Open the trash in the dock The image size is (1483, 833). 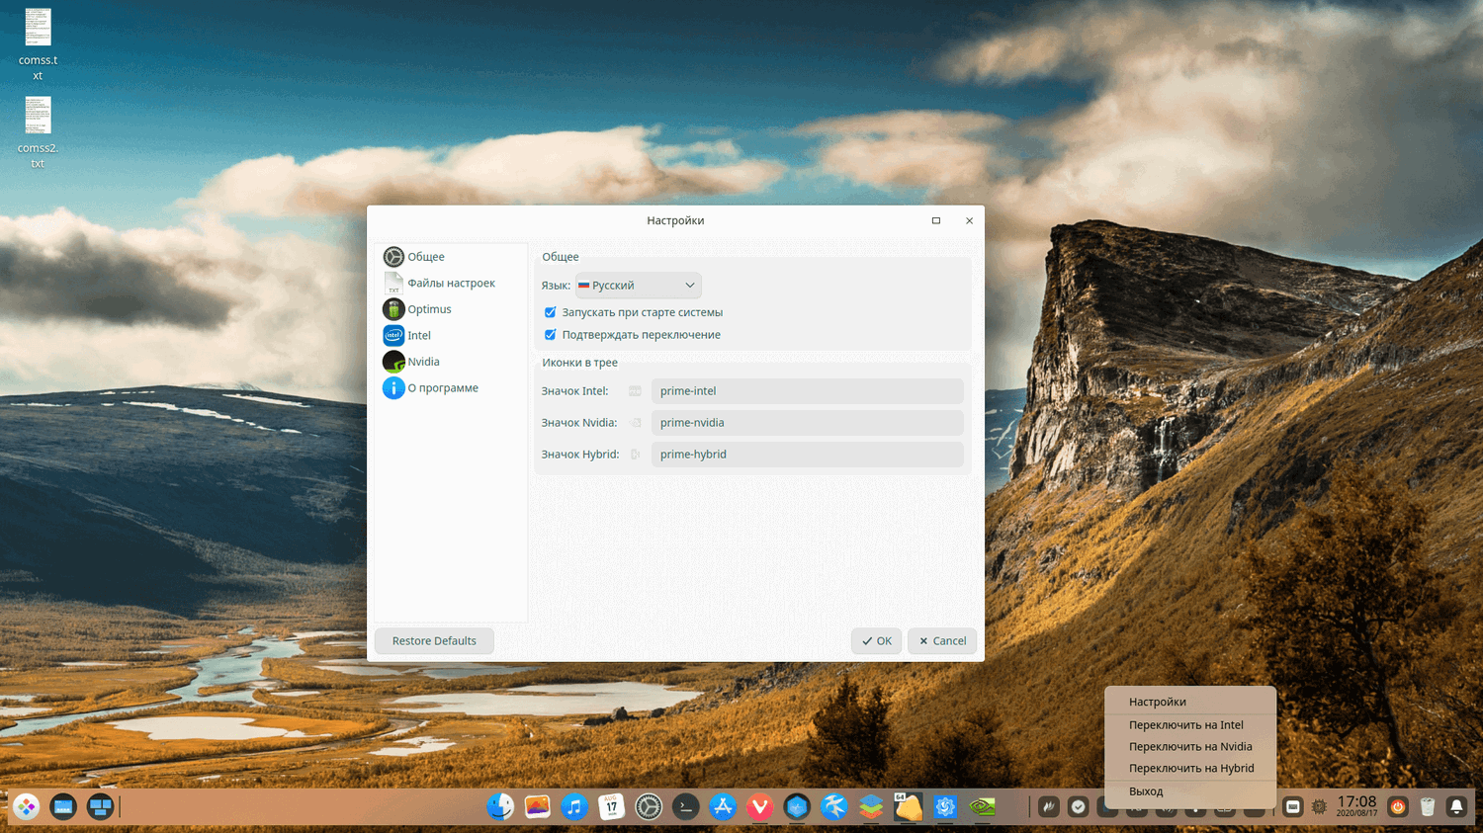[1428, 807]
